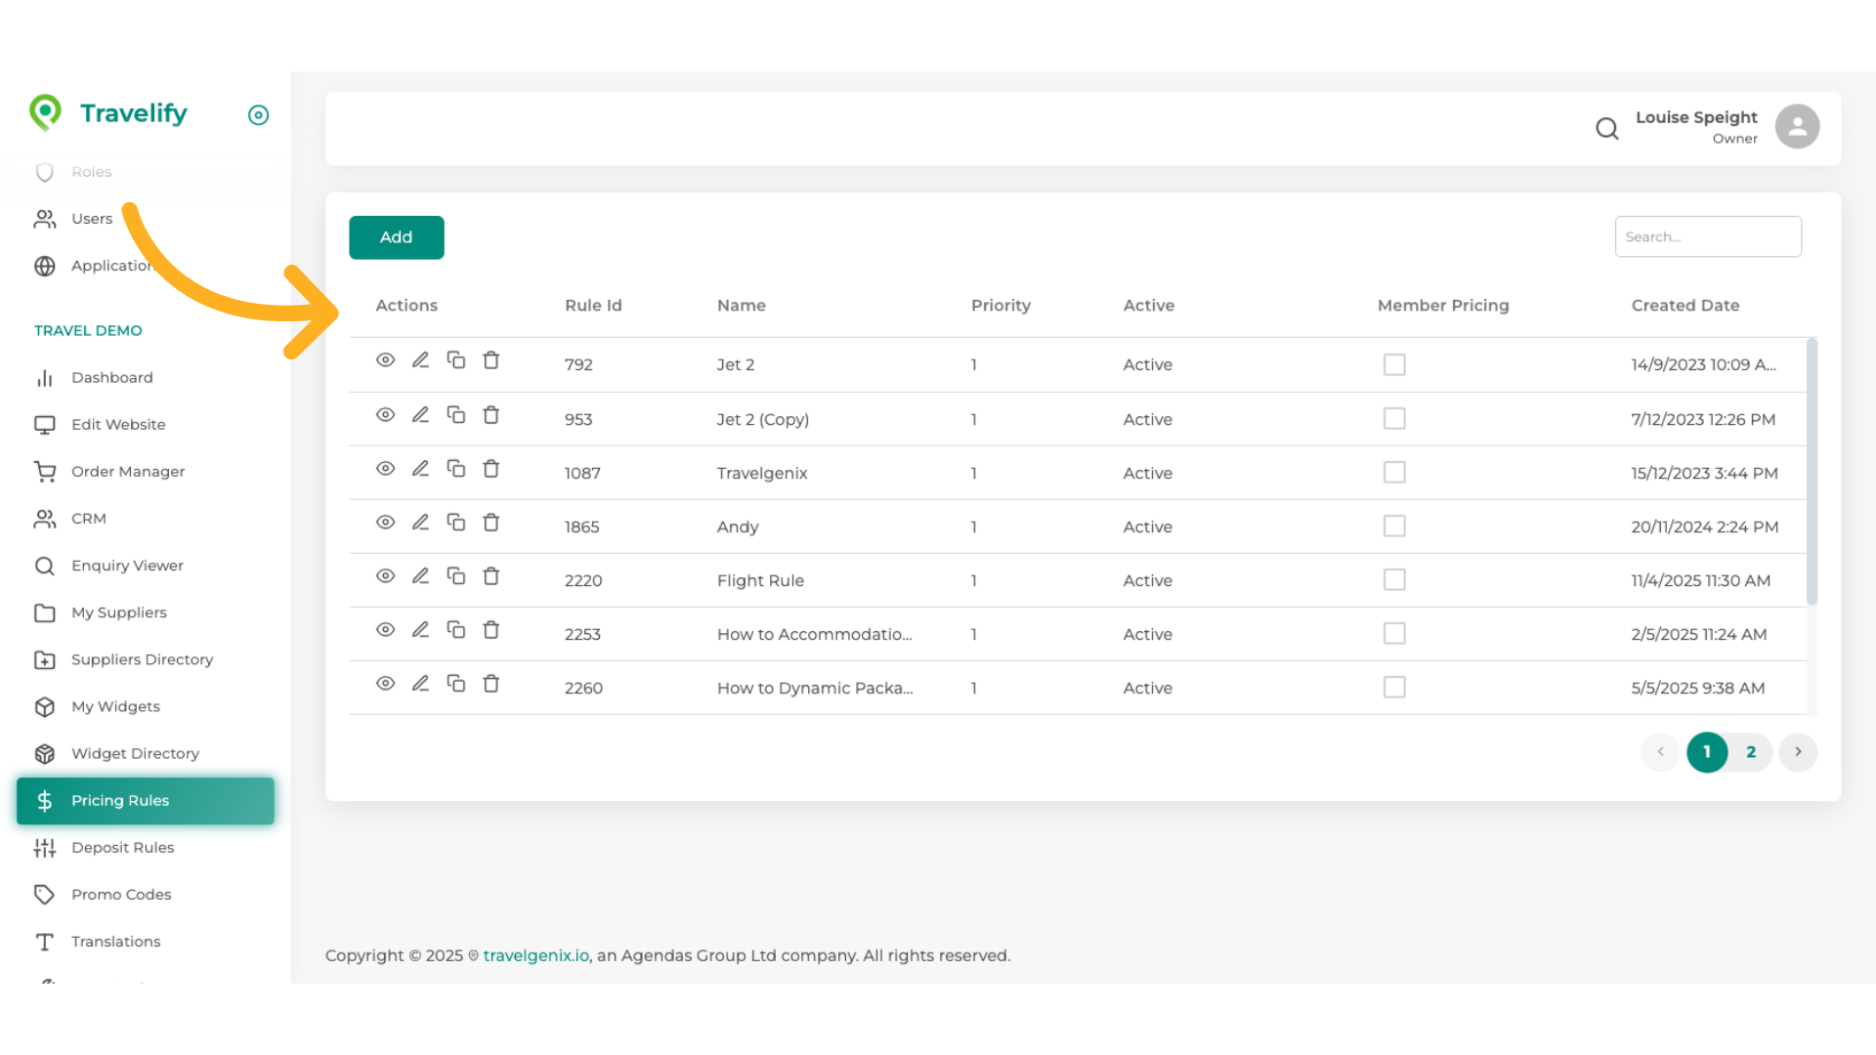This screenshot has width=1876, height=1055.
Task: Edit the Jet 2 rule with pencil icon
Action: (x=420, y=360)
